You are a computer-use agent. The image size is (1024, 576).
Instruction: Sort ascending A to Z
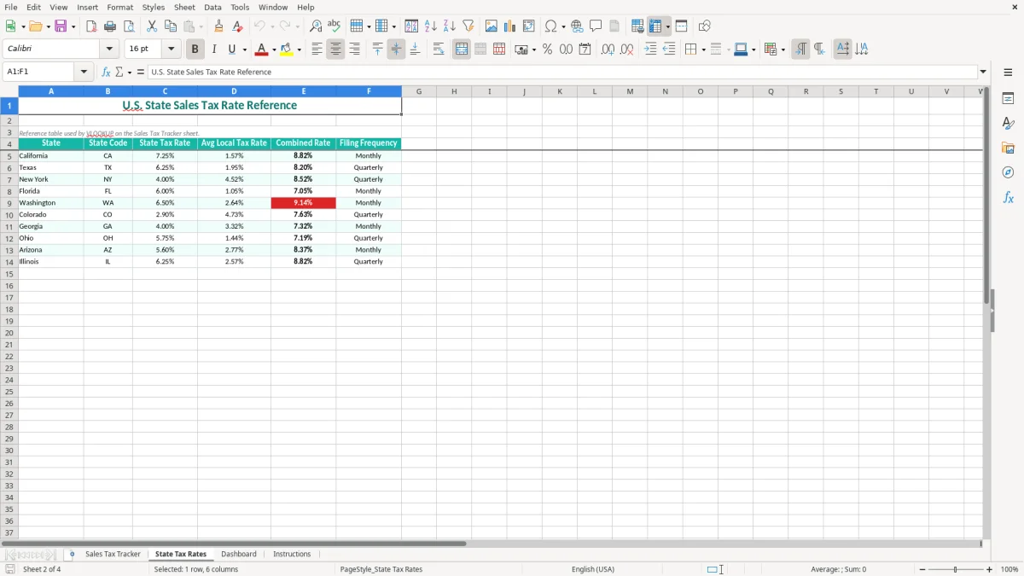point(431,26)
